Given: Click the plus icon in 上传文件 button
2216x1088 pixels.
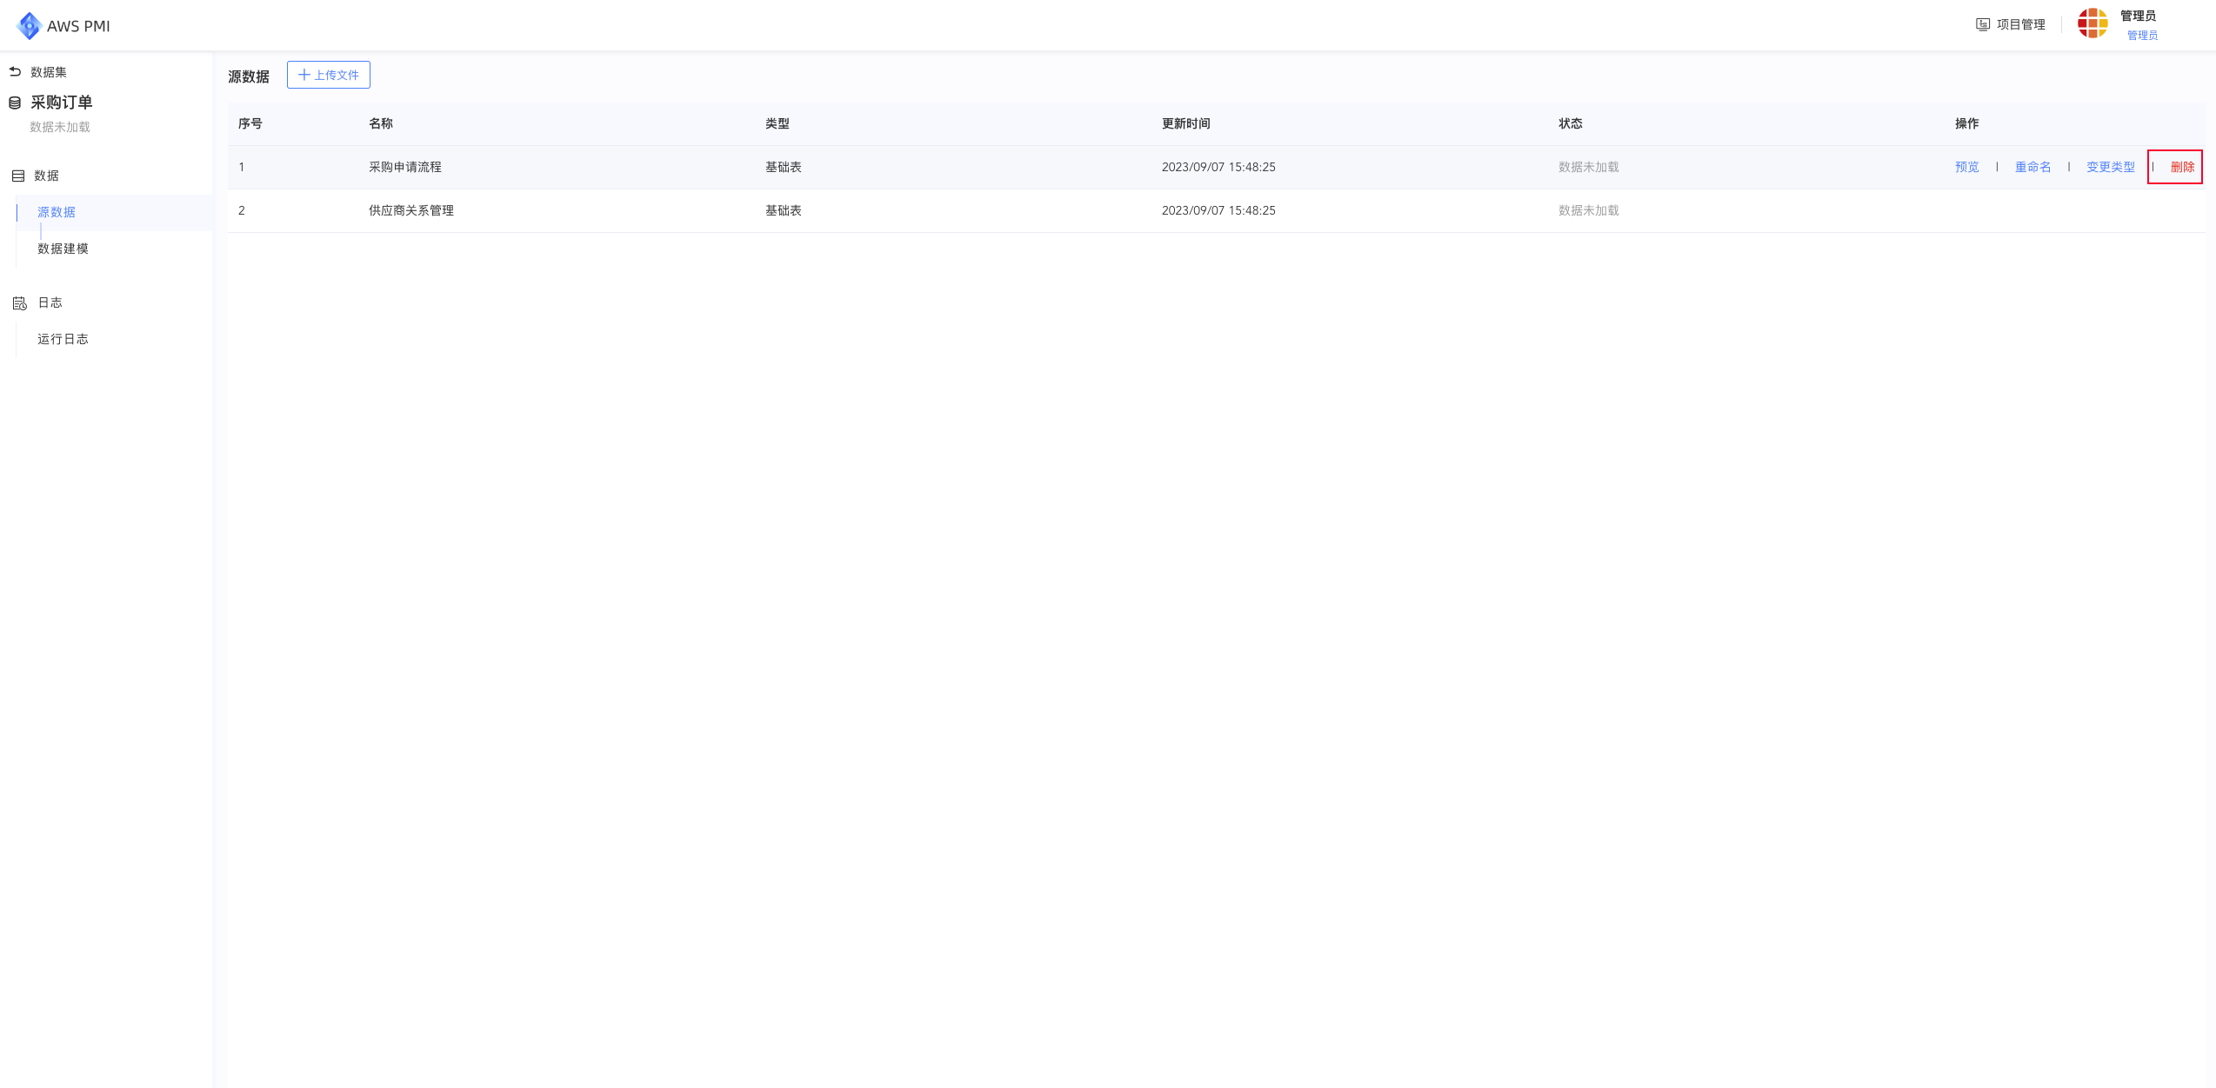Looking at the screenshot, I should pyautogui.click(x=304, y=75).
